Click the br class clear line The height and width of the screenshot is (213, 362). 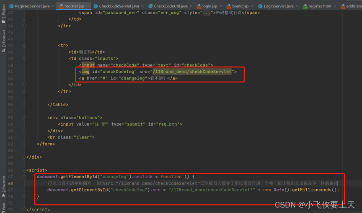71,137
